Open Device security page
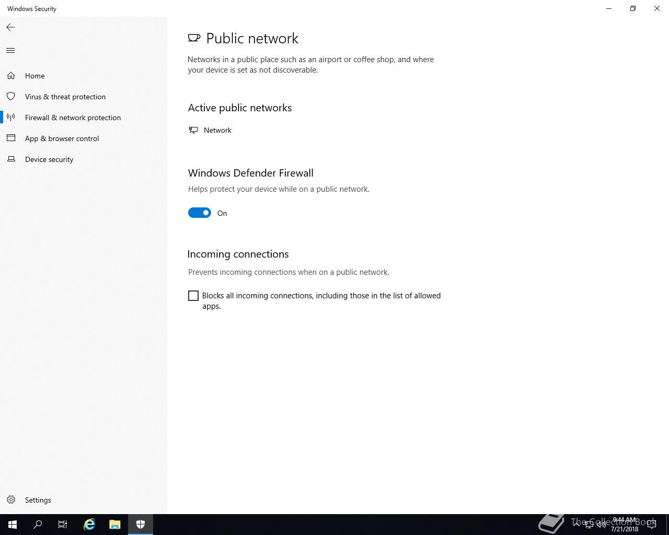669x535 pixels. (84, 159)
